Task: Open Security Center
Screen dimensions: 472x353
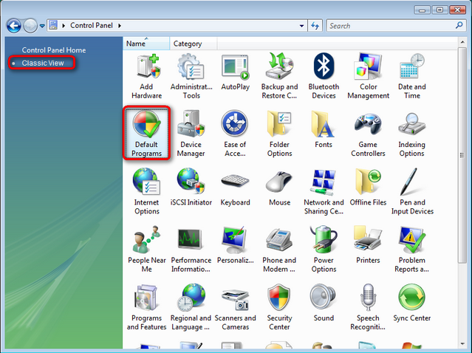Action: pyautogui.click(x=279, y=307)
